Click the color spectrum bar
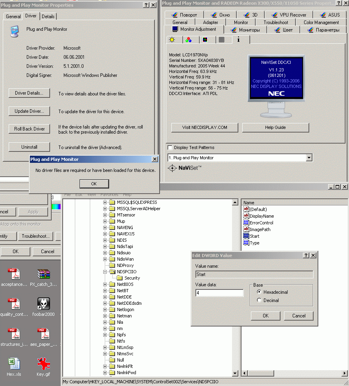The image size is (349, 386). click(x=56, y=207)
